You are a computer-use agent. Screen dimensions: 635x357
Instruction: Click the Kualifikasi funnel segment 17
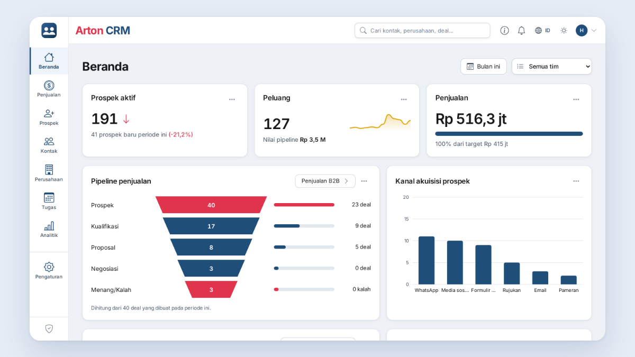(x=211, y=226)
